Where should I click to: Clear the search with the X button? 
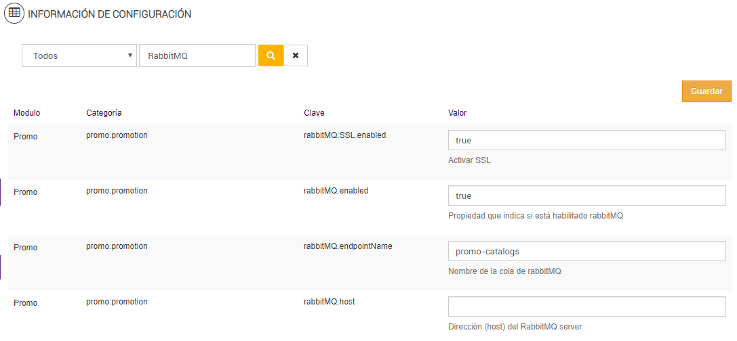296,55
